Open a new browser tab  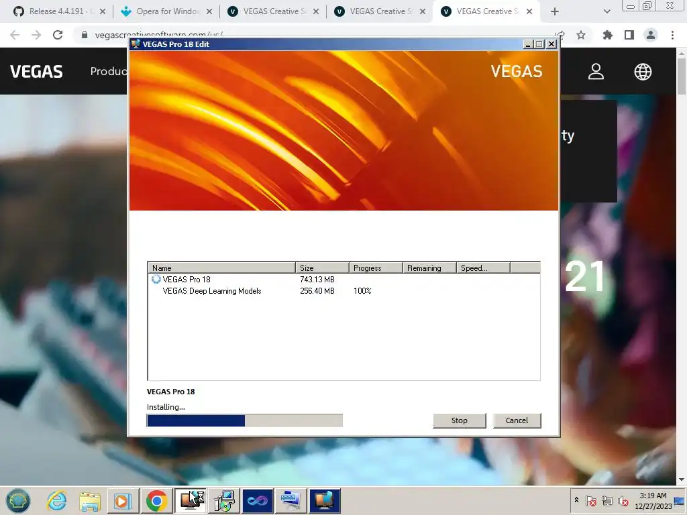coord(555,11)
